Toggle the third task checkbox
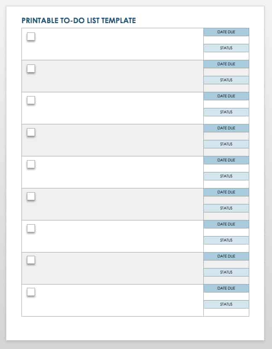The width and height of the screenshot is (272, 349). coord(31,100)
